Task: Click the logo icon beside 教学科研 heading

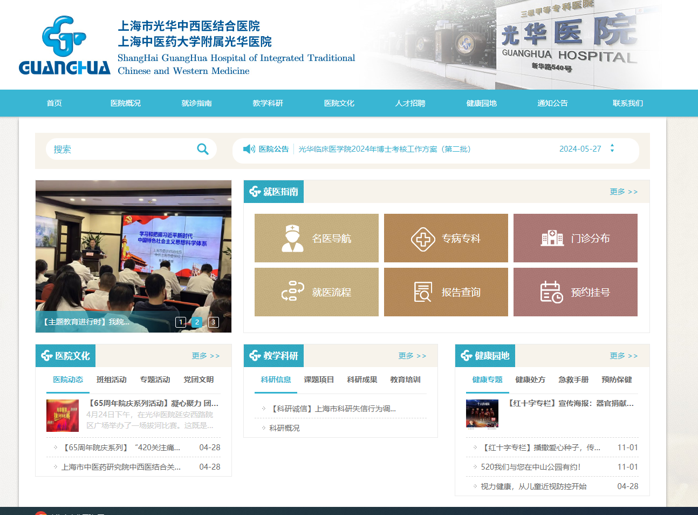Action: [255, 356]
